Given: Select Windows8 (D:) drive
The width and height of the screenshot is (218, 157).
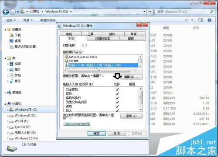Looking at the screenshot, I should 25,115.
